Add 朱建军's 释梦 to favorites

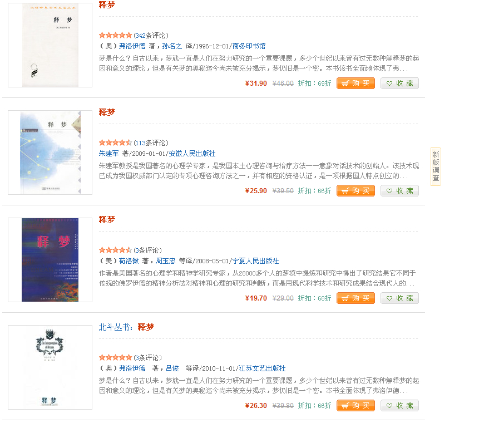(399, 191)
